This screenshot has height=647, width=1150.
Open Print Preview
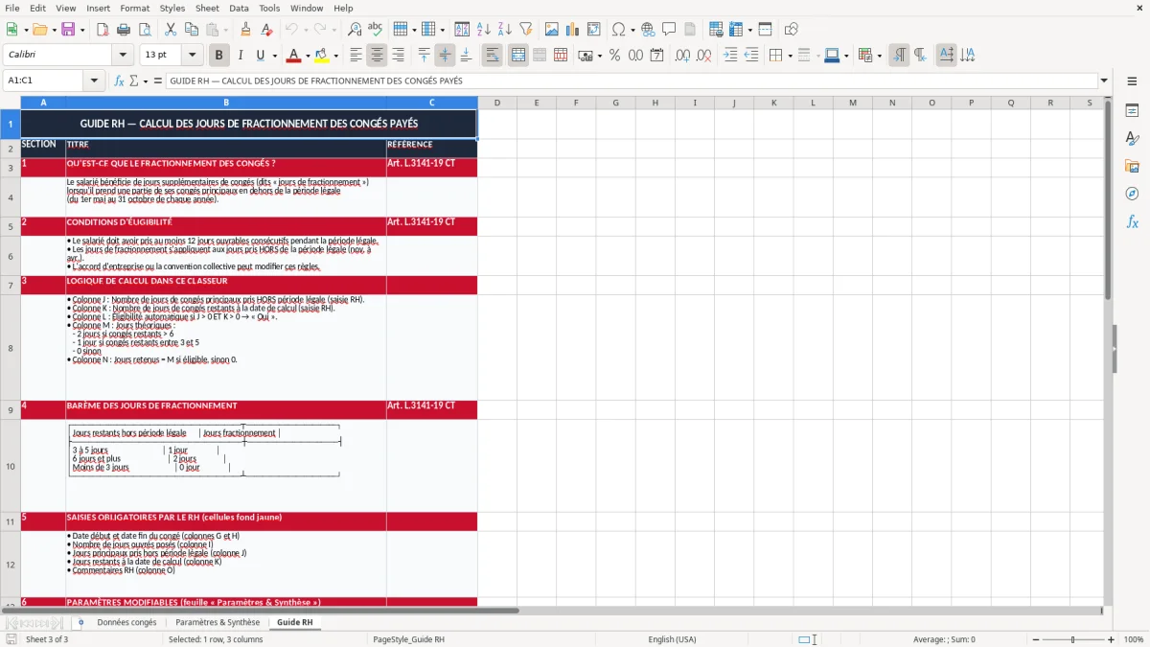[145, 30]
